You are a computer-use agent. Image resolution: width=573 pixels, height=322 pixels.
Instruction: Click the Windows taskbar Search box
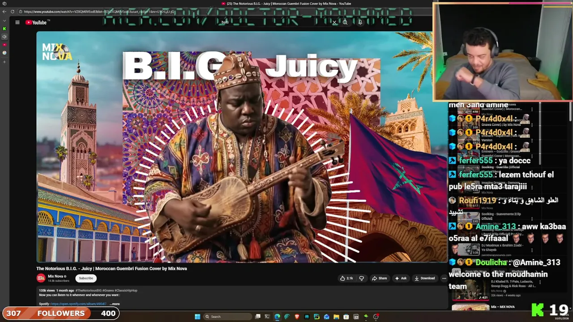[x=227, y=317]
